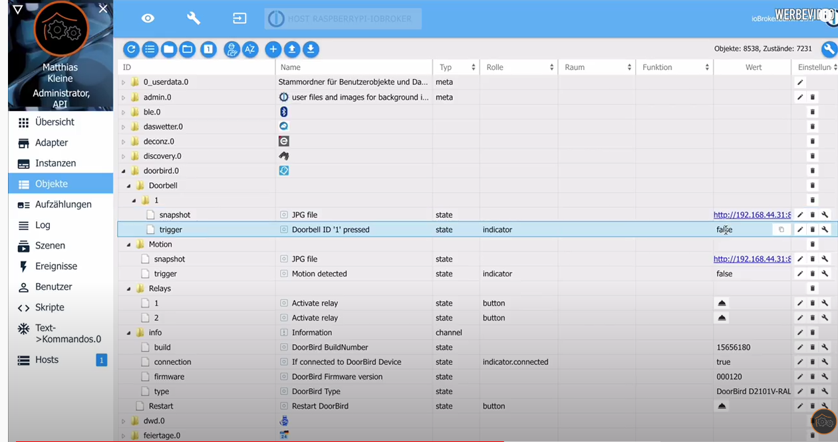
Task: Click the ID filter input field
Action: (196, 67)
